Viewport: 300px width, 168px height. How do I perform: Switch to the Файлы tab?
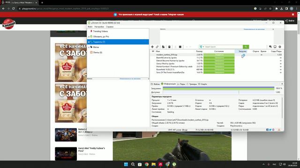155,84
